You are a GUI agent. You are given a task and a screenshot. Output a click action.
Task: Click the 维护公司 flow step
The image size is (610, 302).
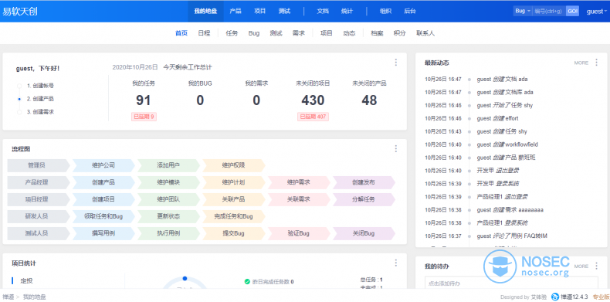click(x=103, y=165)
